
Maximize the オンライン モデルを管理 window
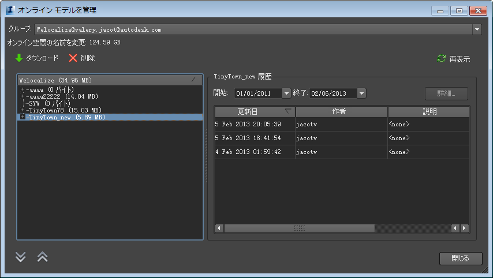(x=459, y=11)
